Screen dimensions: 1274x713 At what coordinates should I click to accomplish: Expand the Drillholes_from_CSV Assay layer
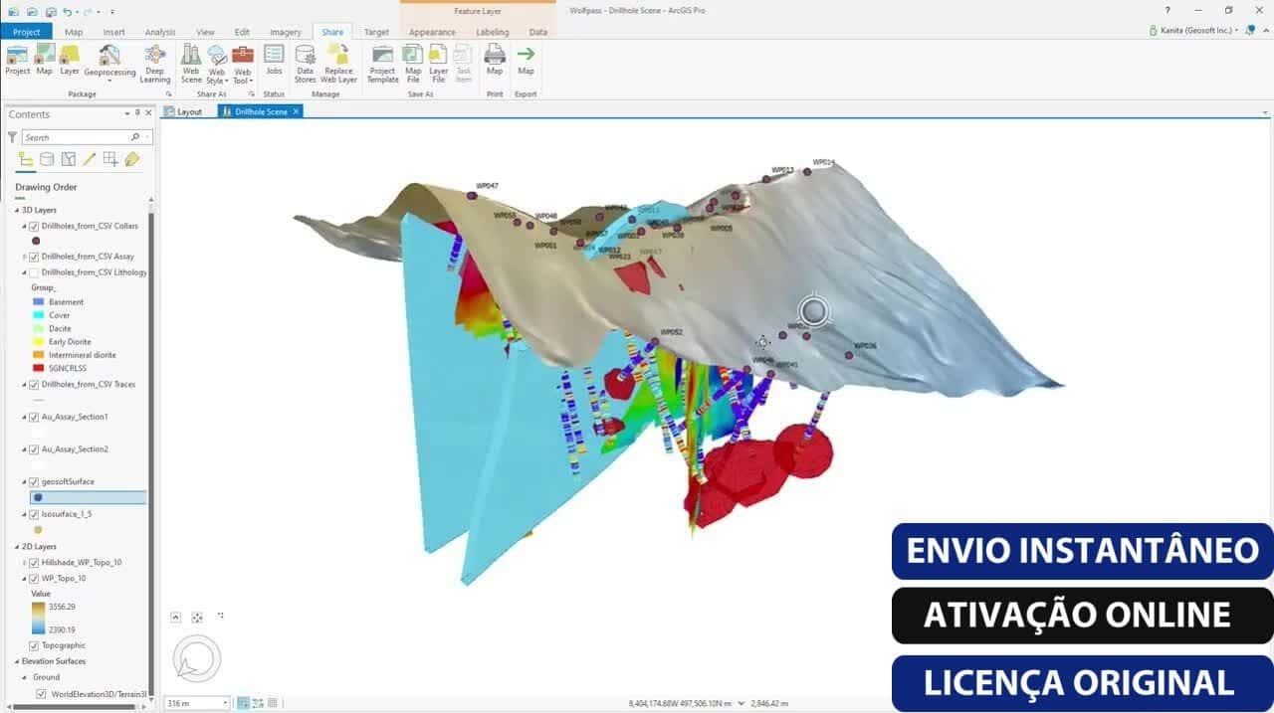[25, 257]
